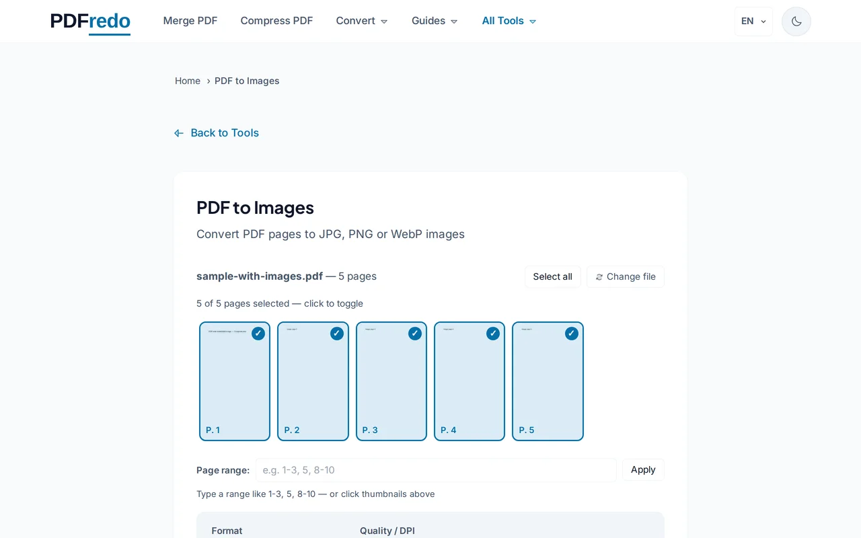861x538 pixels.
Task: Click the checkmark badge on page 2 thumbnail
Action: click(336, 333)
